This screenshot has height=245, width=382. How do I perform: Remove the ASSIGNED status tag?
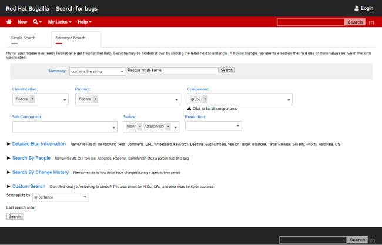[168, 127]
